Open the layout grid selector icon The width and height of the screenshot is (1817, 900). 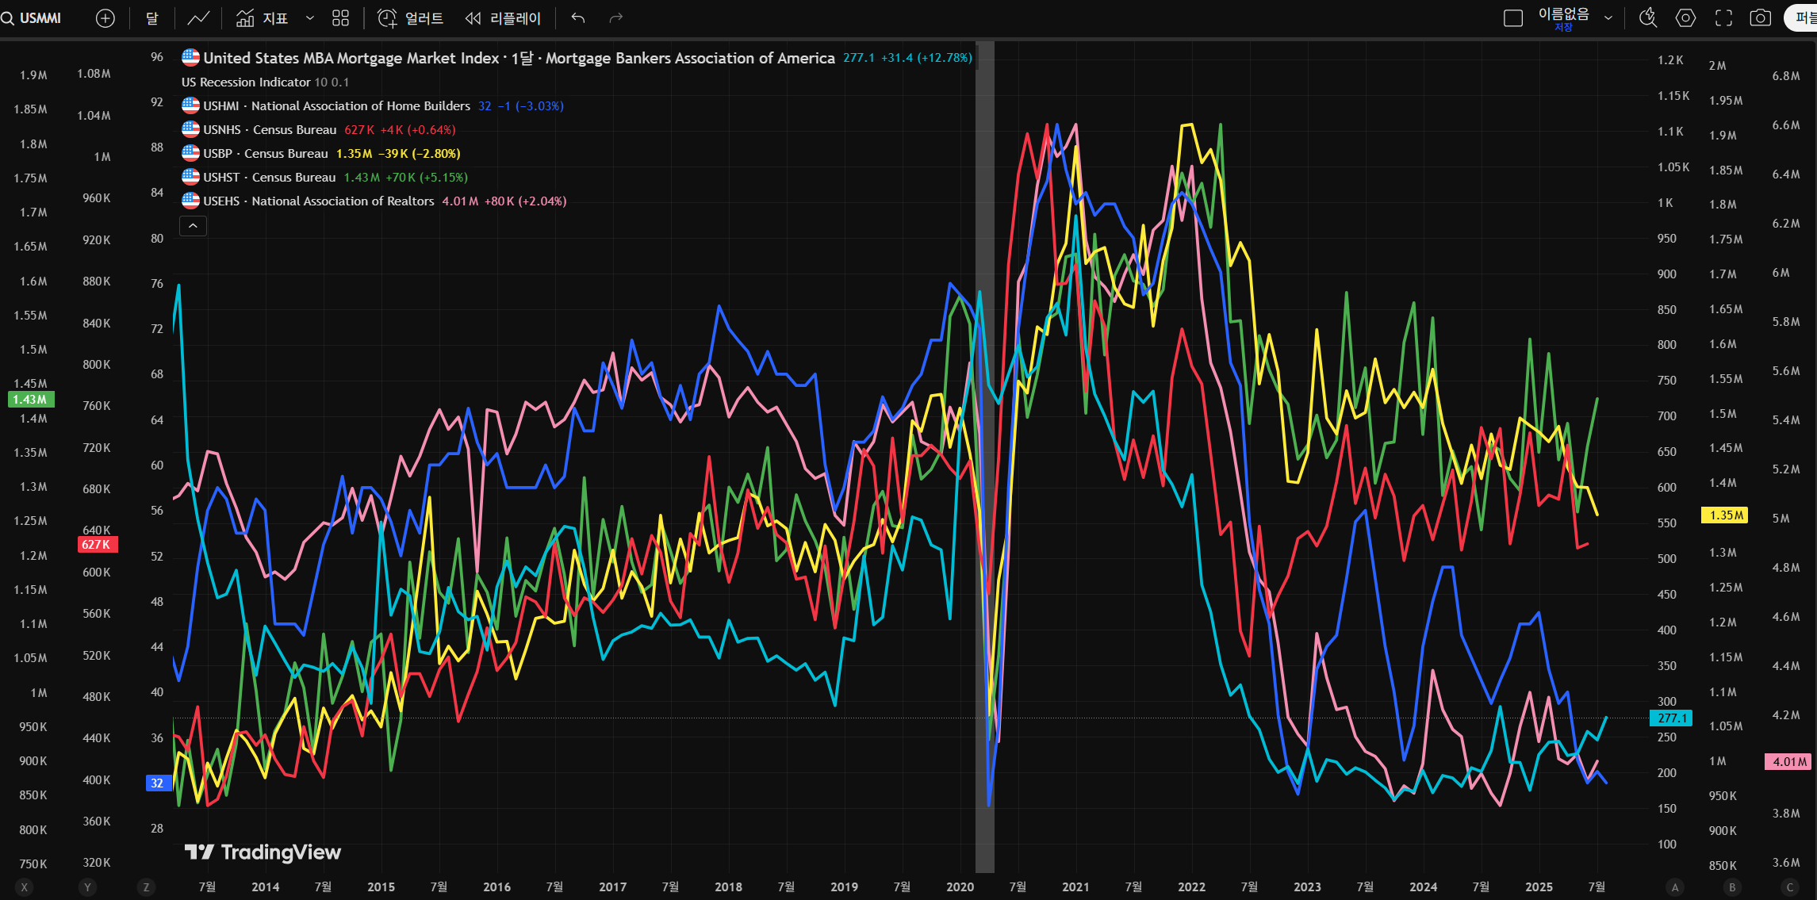pyautogui.click(x=340, y=18)
